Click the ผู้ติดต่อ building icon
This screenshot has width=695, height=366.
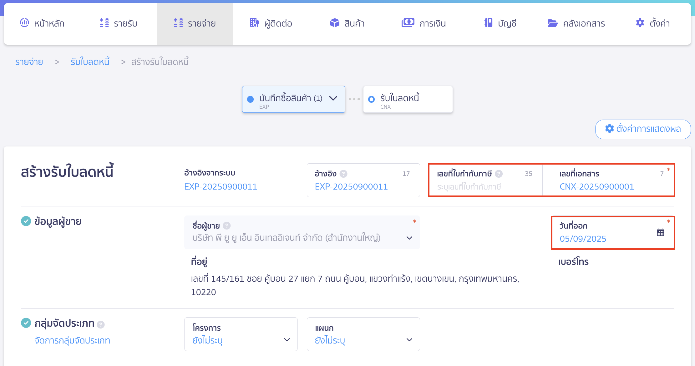[x=255, y=23]
